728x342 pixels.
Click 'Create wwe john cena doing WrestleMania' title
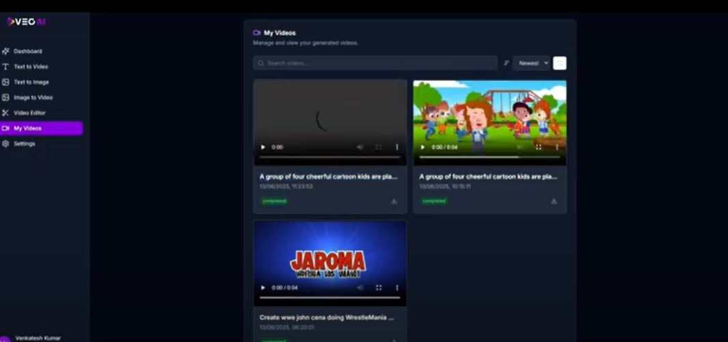[327, 318]
